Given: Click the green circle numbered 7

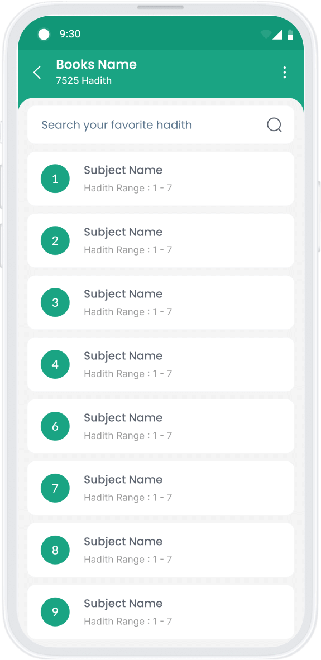Looking at the screenshot, I should click(x=55, y=488).
